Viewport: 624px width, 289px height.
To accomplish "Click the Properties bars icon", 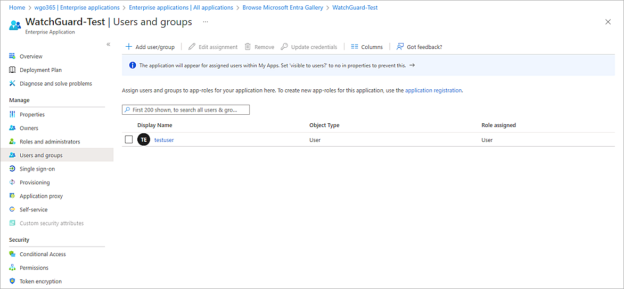I will tap(12, 114).
